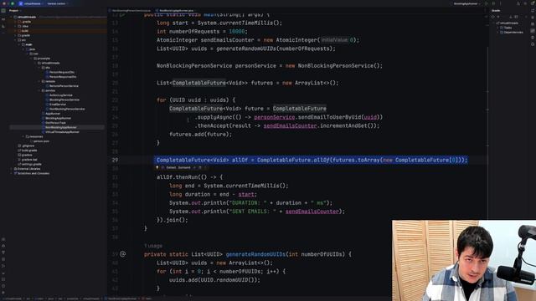Click Gradle panel reload projects icon
The height and width of the screenshot is (301, 536).
point(493,17)
